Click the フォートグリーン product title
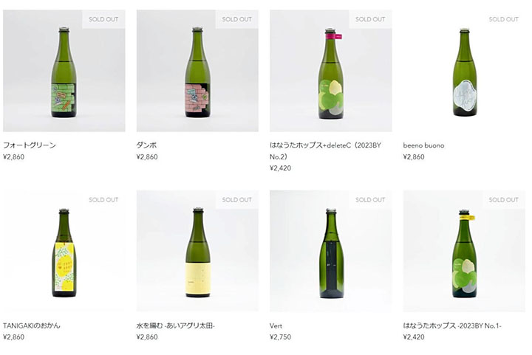Image resolution: width=532 pixels, height=355 pixels. (x=30, y=145)
